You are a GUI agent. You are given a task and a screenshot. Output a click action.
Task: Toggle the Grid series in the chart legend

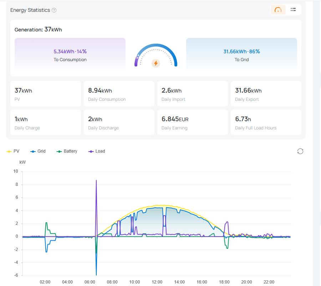click(x=38, y=151)
